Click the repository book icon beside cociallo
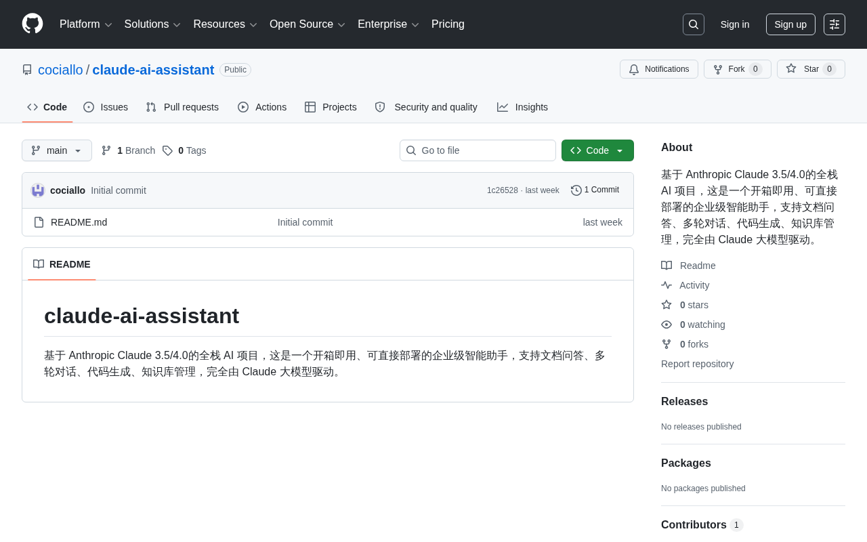Image resolution: width=867 pixels, height=542 pixels. (x=27, y=70)
